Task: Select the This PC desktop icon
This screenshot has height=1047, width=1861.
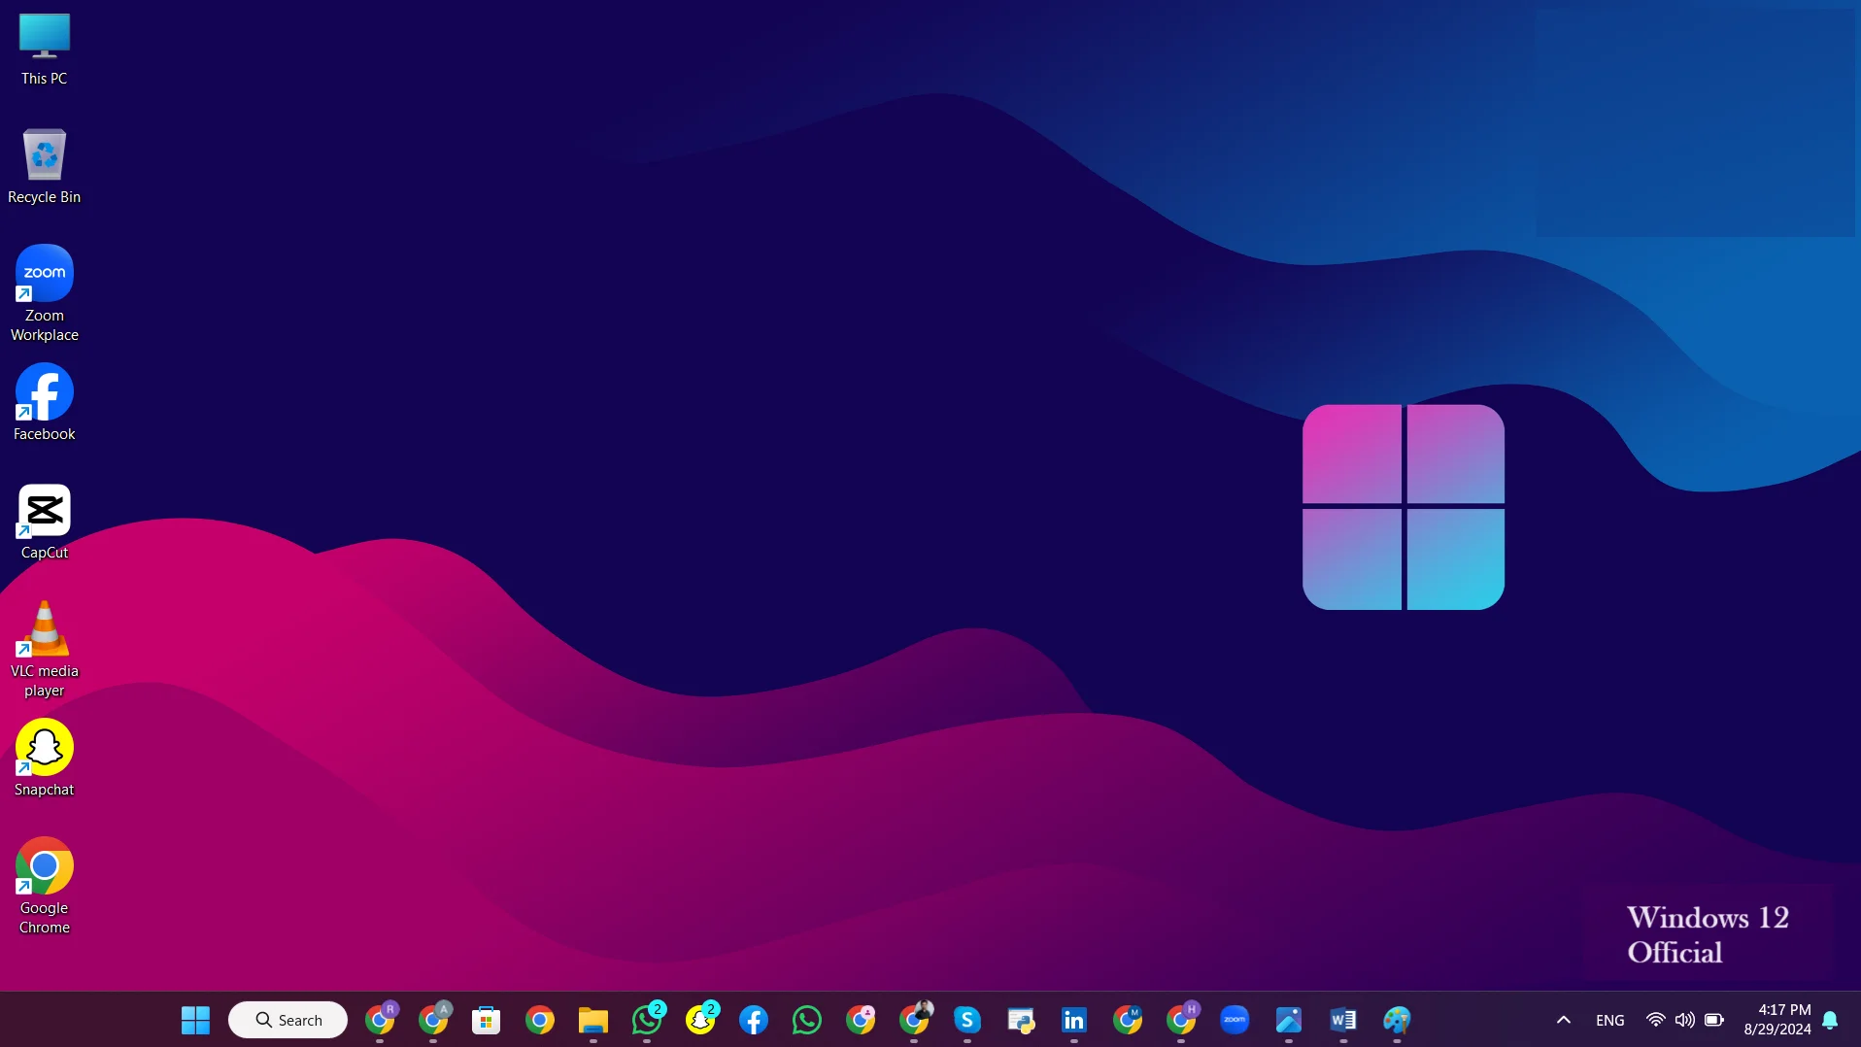Action: 45,50
